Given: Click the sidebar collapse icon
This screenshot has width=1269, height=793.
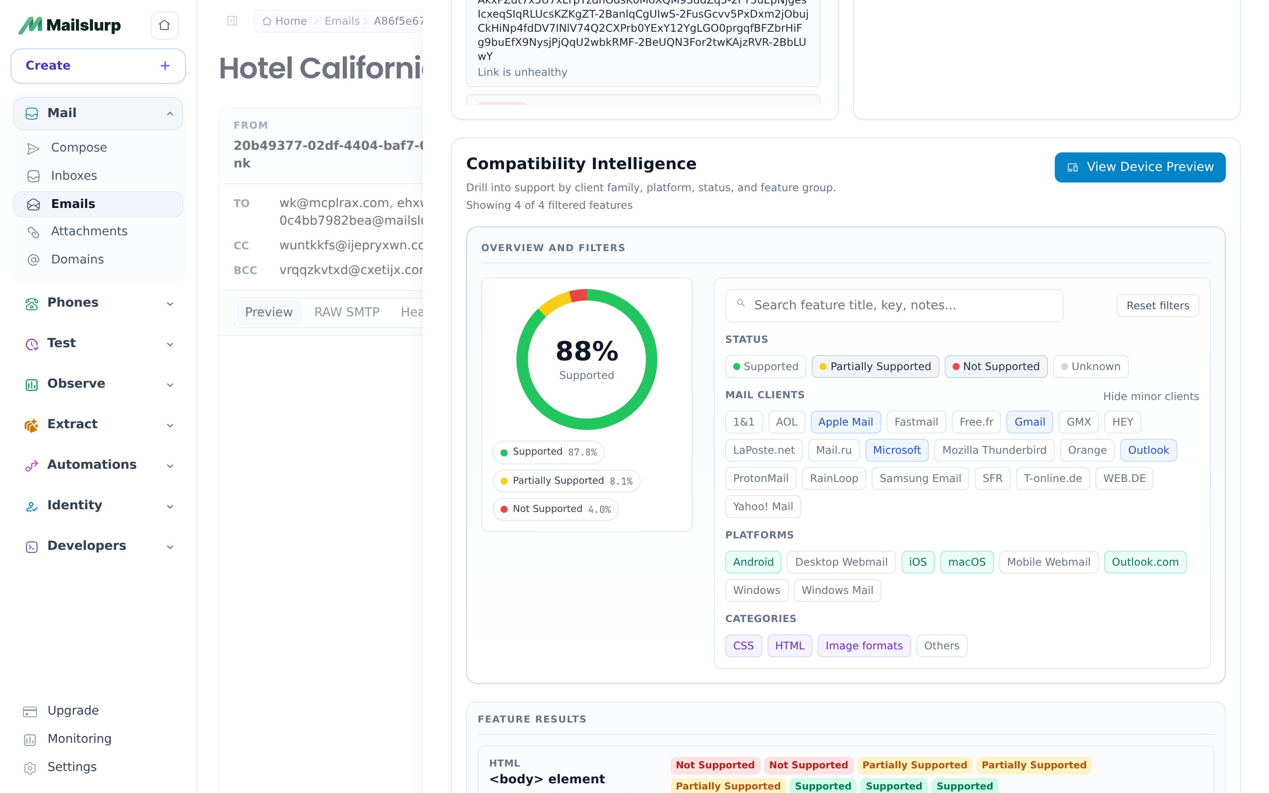Looking at the screenshot, I should [232, 21].
